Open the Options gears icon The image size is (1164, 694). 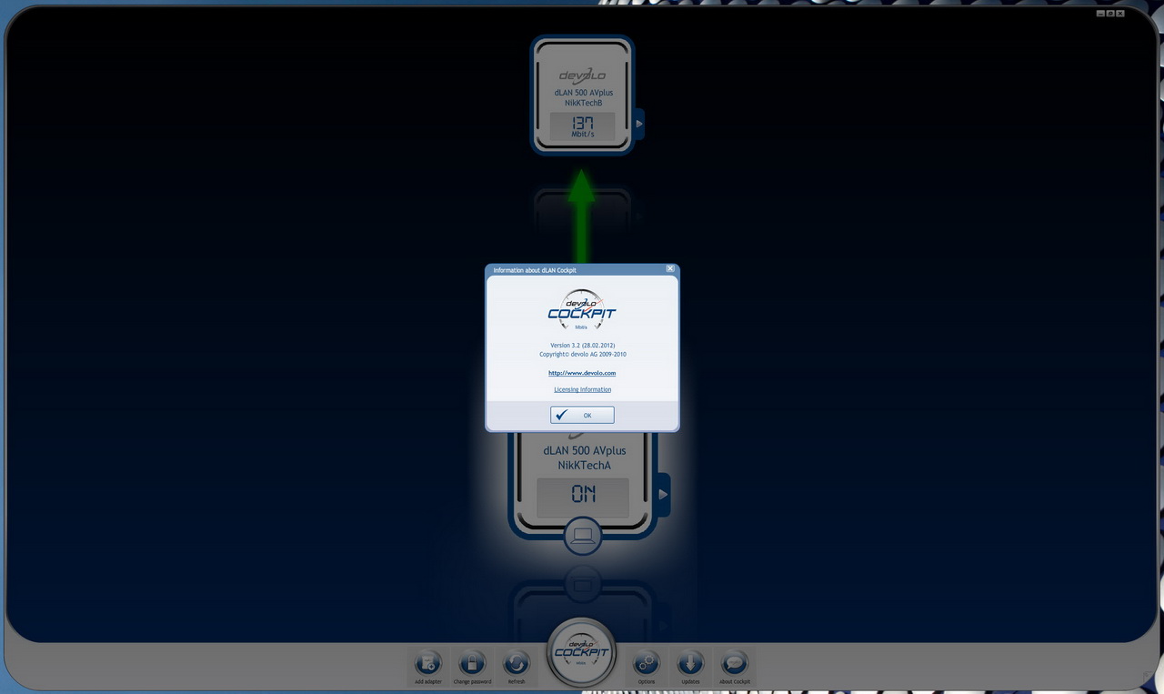pos(647,663)
